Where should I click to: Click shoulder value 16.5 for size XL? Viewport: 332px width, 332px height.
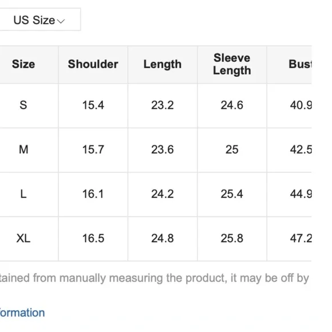click(x=93, y=239)
